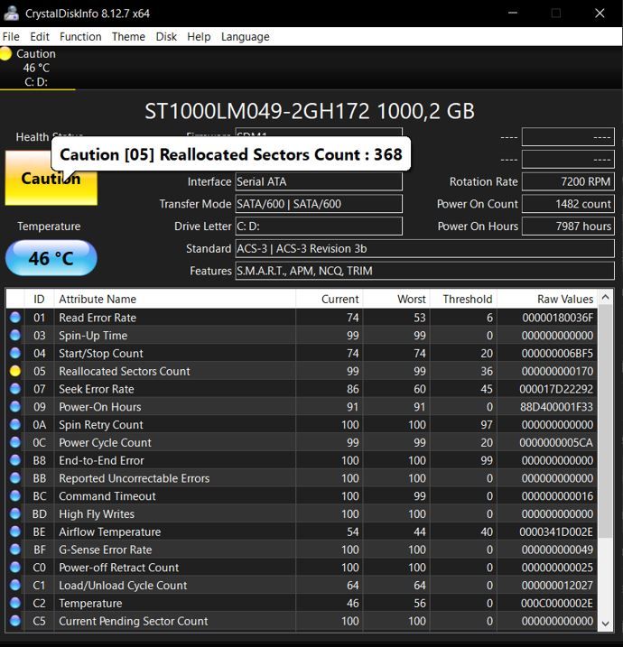Click the Features field S.M.A.R.T., APM, NCQ, TRIM
The height and width of the screenshot is (647, 623).
click(425, 271)
